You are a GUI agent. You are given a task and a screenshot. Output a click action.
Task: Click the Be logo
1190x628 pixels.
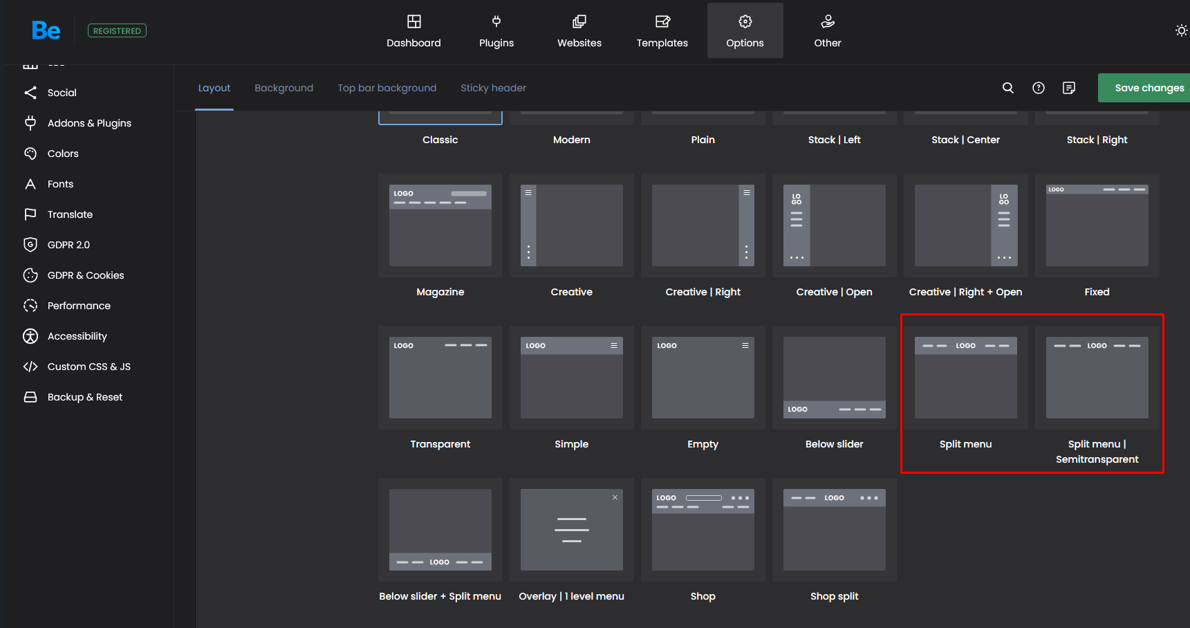coord(46,30)
